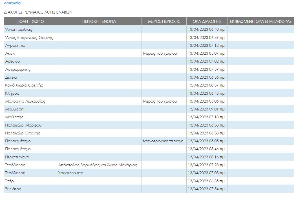Select the Αγροκηπιά cell
The image size is (296, 206).
pos(30,45)
